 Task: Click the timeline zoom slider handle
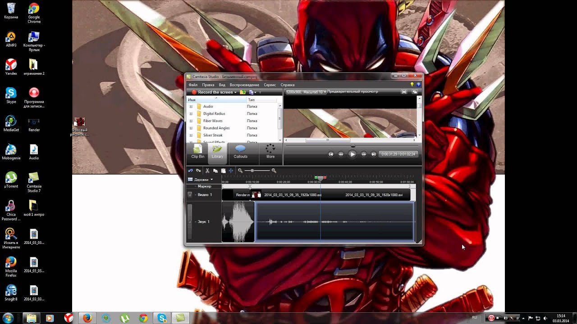252,171
